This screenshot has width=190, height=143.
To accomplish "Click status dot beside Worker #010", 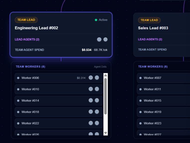I will pyautogui.click(x=18, y=89).
